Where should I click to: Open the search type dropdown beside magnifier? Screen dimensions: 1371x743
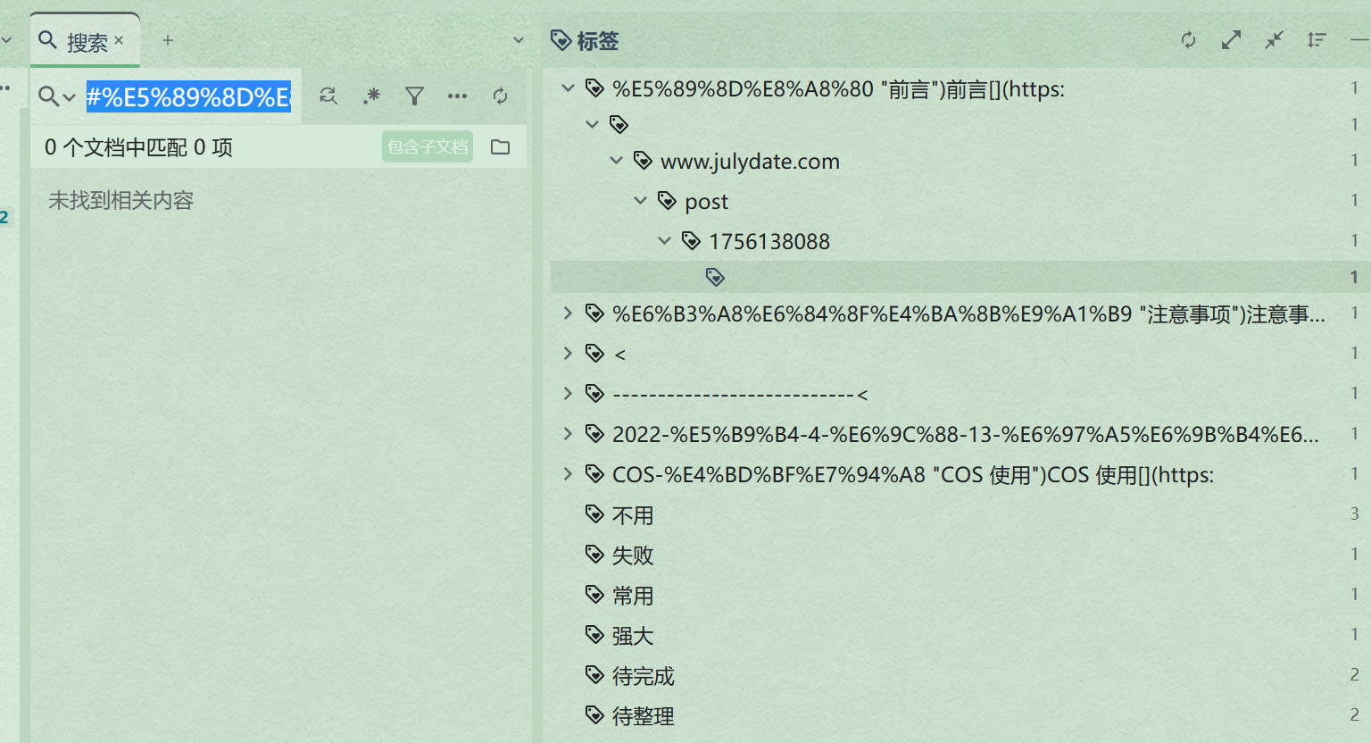(69, 96)
